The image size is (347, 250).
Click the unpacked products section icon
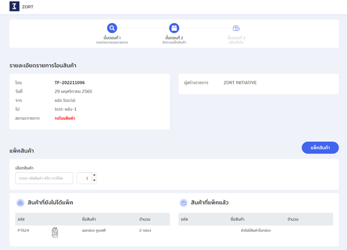point(20,203)
